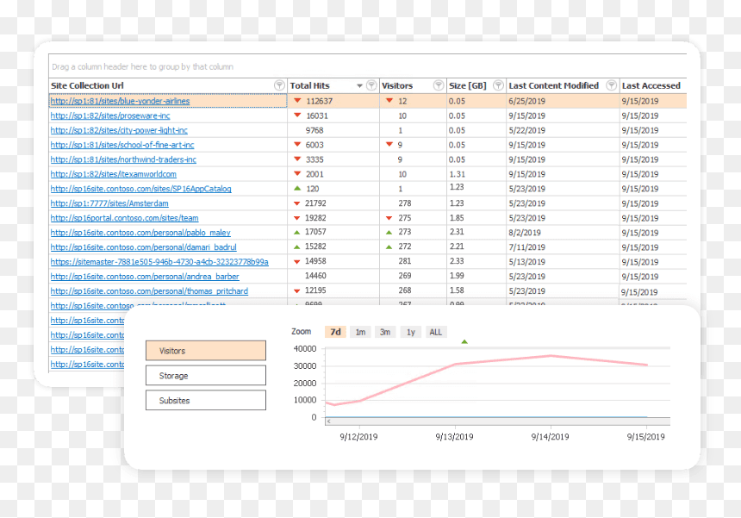Click the green triangle marker above the chart
The width and height of the screenshot is (741, 518).
pos(464,341)
